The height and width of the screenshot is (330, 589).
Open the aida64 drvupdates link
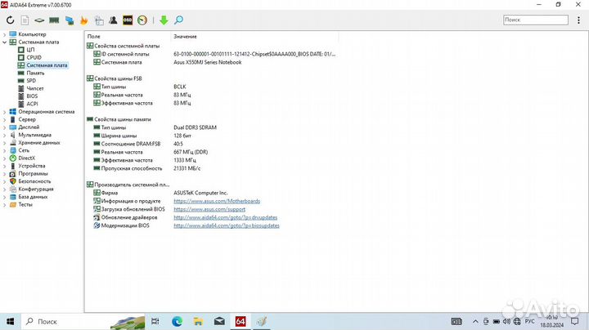pos(226,217)
